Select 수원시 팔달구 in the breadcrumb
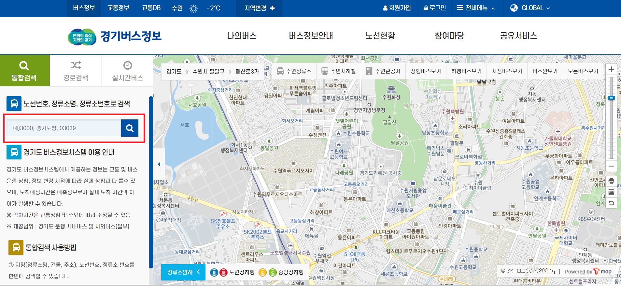 pyautogui.click(x=208, y=71)
